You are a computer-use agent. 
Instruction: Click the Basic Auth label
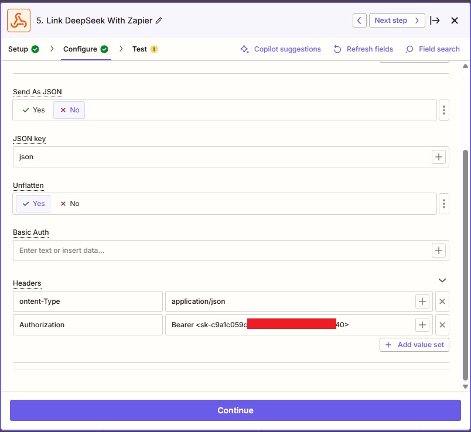tap(30, 232)
